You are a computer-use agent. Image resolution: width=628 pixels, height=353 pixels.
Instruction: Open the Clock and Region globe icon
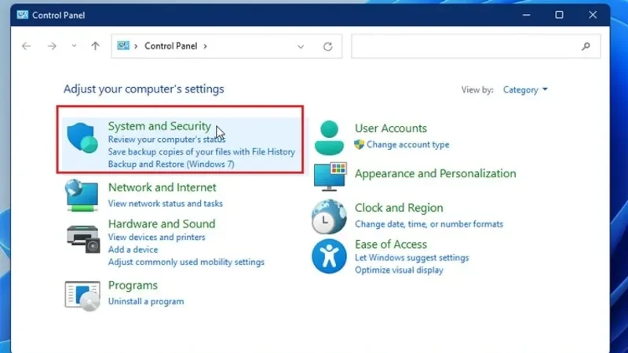329,217
